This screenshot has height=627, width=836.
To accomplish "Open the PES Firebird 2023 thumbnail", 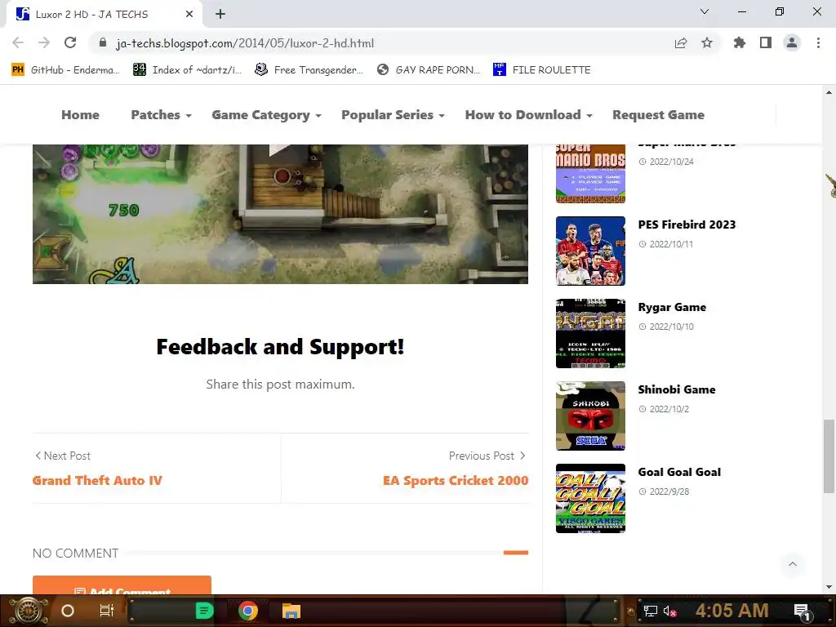I will (x=590, y=251).
